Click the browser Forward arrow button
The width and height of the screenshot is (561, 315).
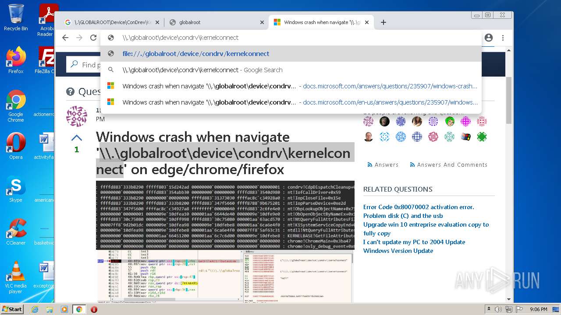(x=79, y=38)
